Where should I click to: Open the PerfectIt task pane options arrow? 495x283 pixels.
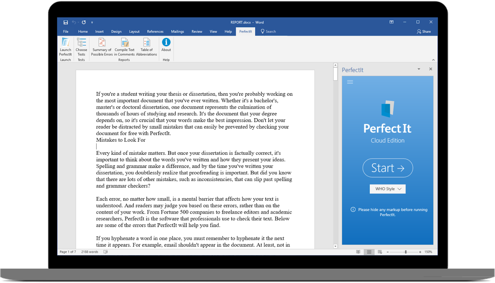(419, 69)
